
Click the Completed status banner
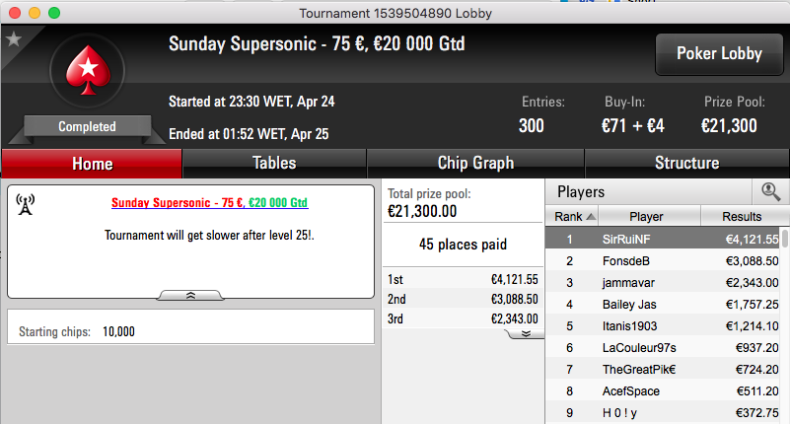pos(87,126)
